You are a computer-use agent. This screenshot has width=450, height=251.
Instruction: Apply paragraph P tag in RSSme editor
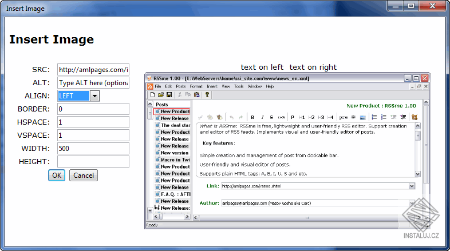[x=293, y=117]
